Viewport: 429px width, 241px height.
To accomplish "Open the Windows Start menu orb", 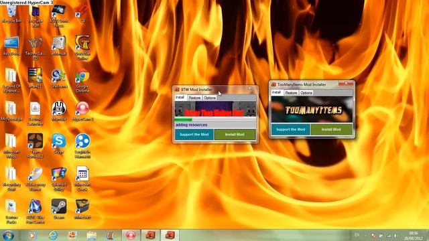I will (x=9, y=235).
